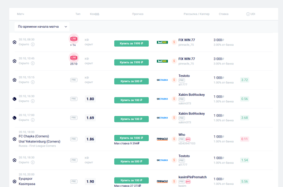Click the Pinnacle logo in FC Chayka row
This screenshot has height=187, width=283.
click(x=162, y=139)
